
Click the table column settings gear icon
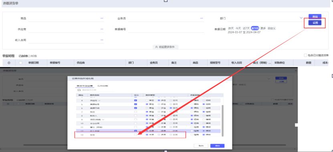click(x=9, y=63)
